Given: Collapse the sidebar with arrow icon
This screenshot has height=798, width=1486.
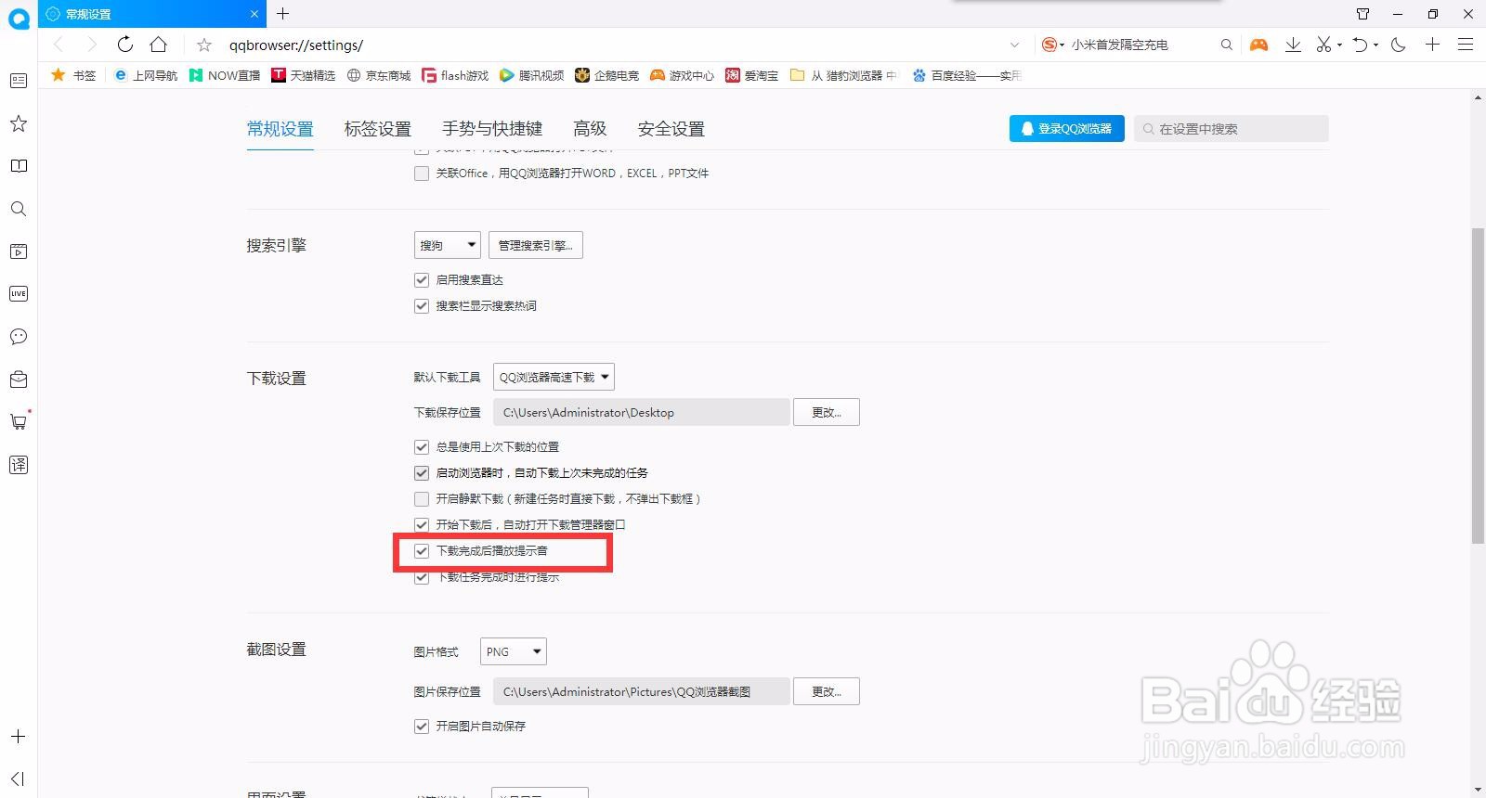Looking at the screenshot, I should click(x=19, y=779).
